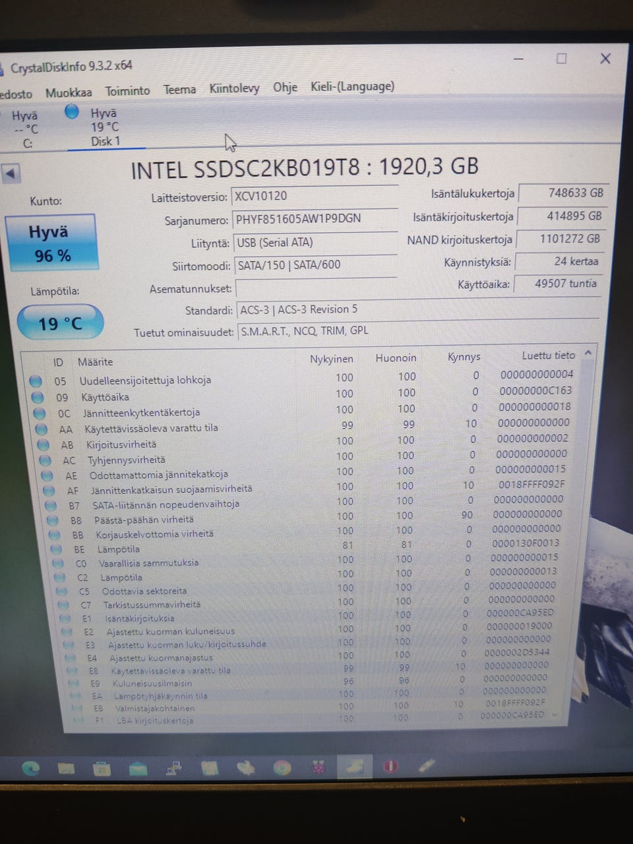Click the scroll-down arrow of attribute list
This screenshot has width=633, height=844.
click(555, 715)
